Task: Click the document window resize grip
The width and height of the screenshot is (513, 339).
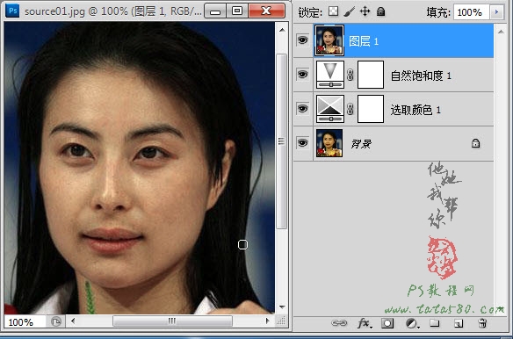Action: 282,321
